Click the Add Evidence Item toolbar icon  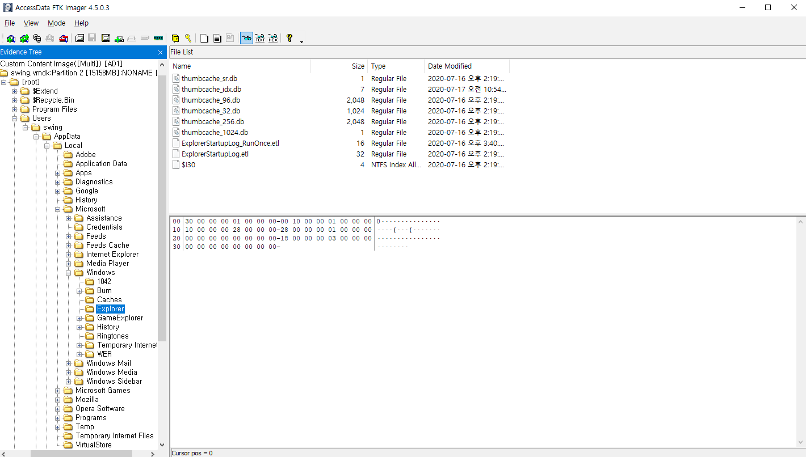[11, 38]
